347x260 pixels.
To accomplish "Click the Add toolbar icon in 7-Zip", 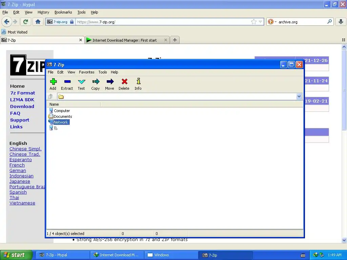I will point(53,84).
